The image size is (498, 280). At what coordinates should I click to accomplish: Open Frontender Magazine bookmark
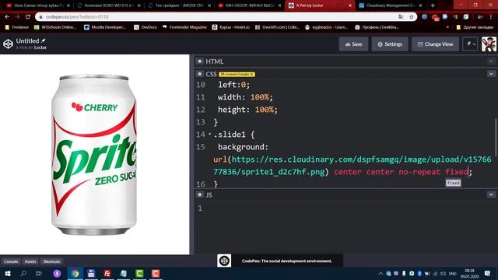[184, 27]
